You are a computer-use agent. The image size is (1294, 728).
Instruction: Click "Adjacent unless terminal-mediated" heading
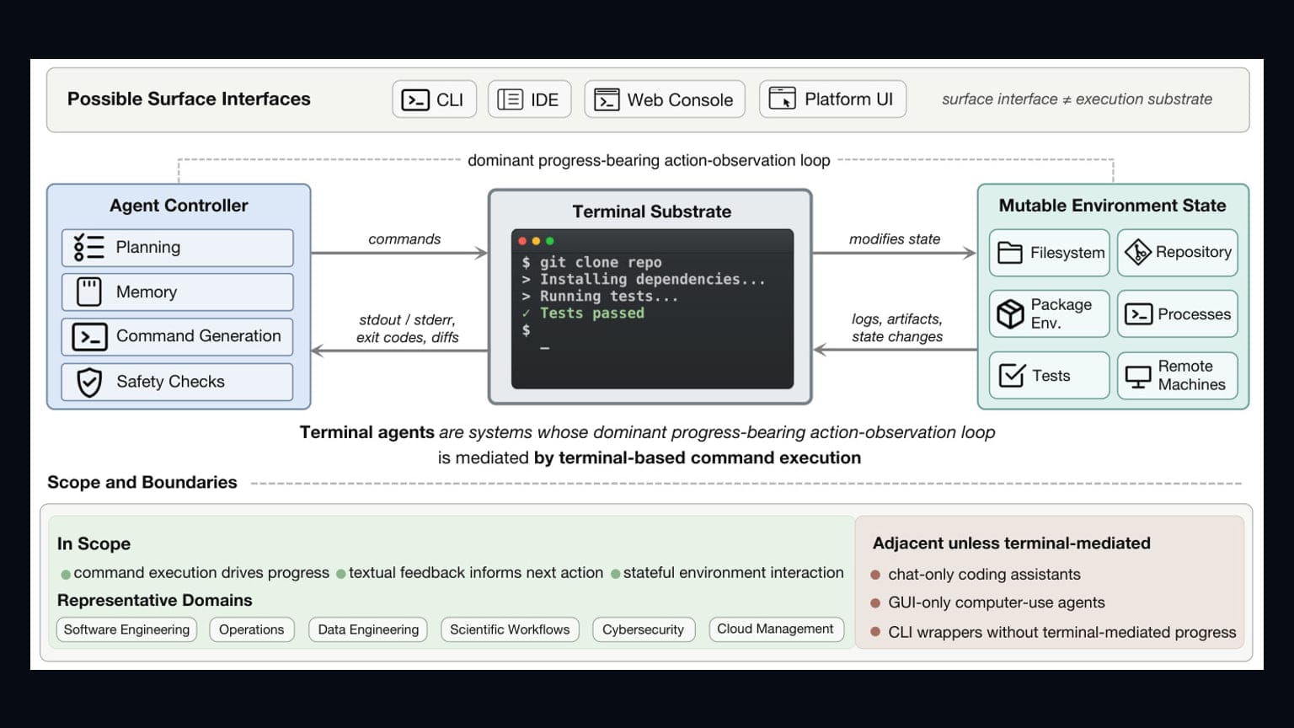1012,543
